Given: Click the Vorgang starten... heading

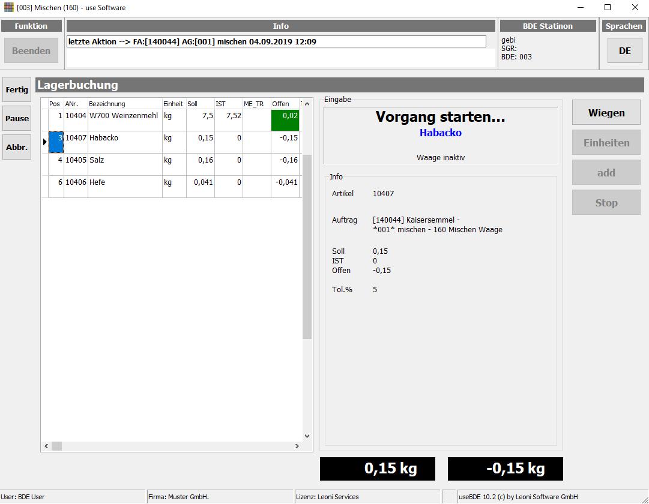Looking at the screenshot, I should 441,116.
